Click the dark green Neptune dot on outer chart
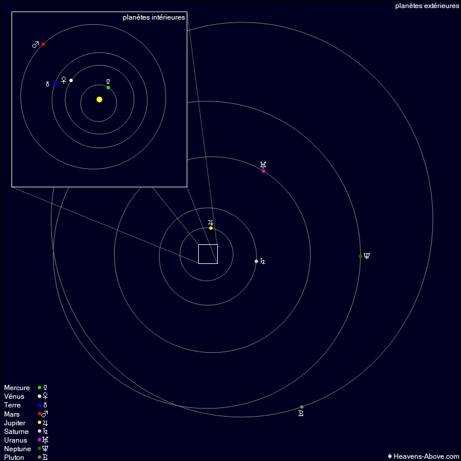 pos(361,256)
